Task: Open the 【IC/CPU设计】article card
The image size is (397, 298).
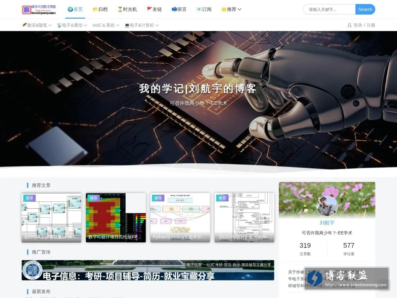Action: [x=244, y=218]
